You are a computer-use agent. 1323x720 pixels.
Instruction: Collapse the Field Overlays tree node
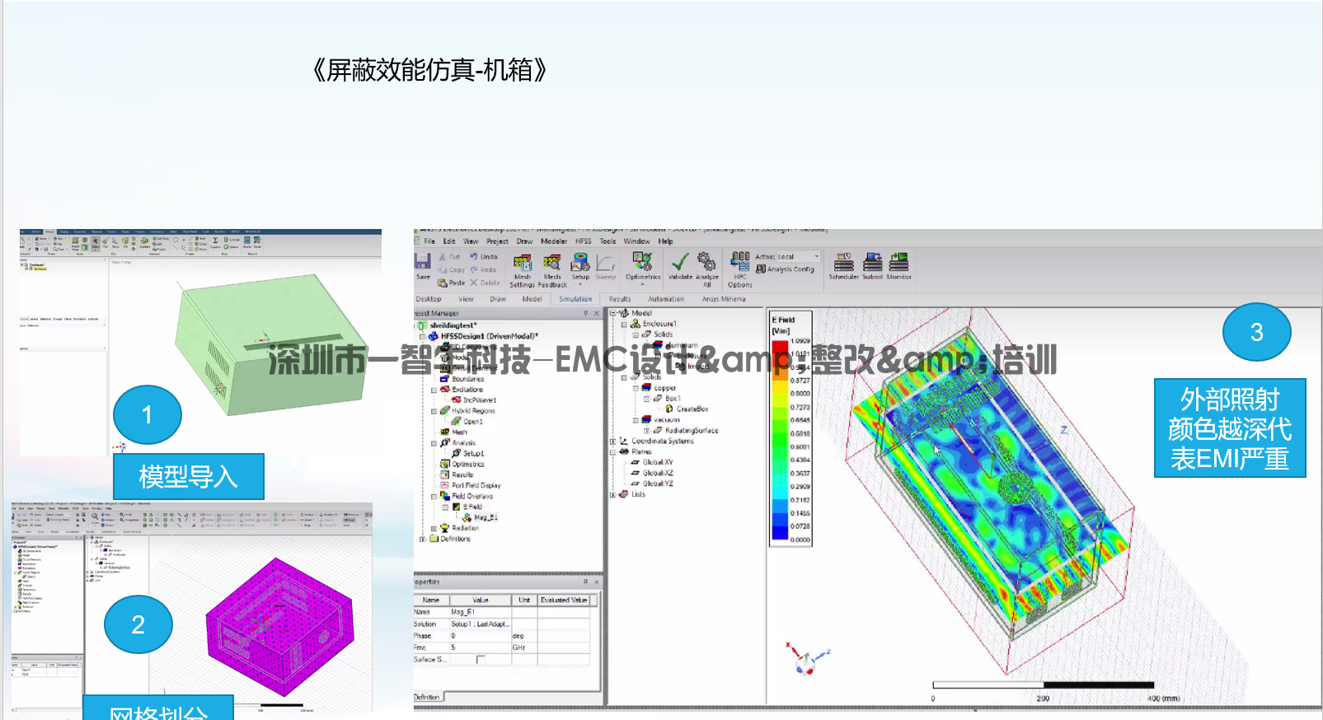coord(434,497)
